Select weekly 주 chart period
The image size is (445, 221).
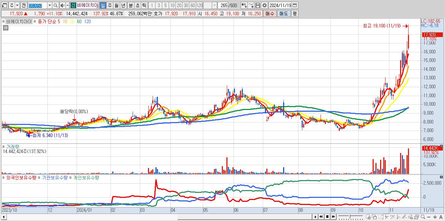109,5
